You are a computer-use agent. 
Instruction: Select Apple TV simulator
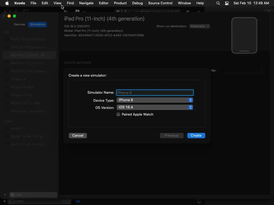pyautogui.click(x=29, y=128)
